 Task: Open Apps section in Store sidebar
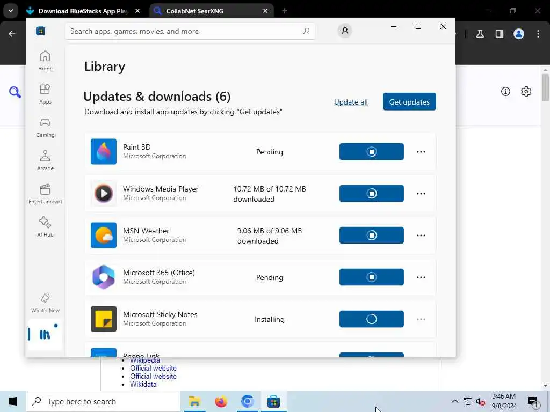tap(45, 94)
